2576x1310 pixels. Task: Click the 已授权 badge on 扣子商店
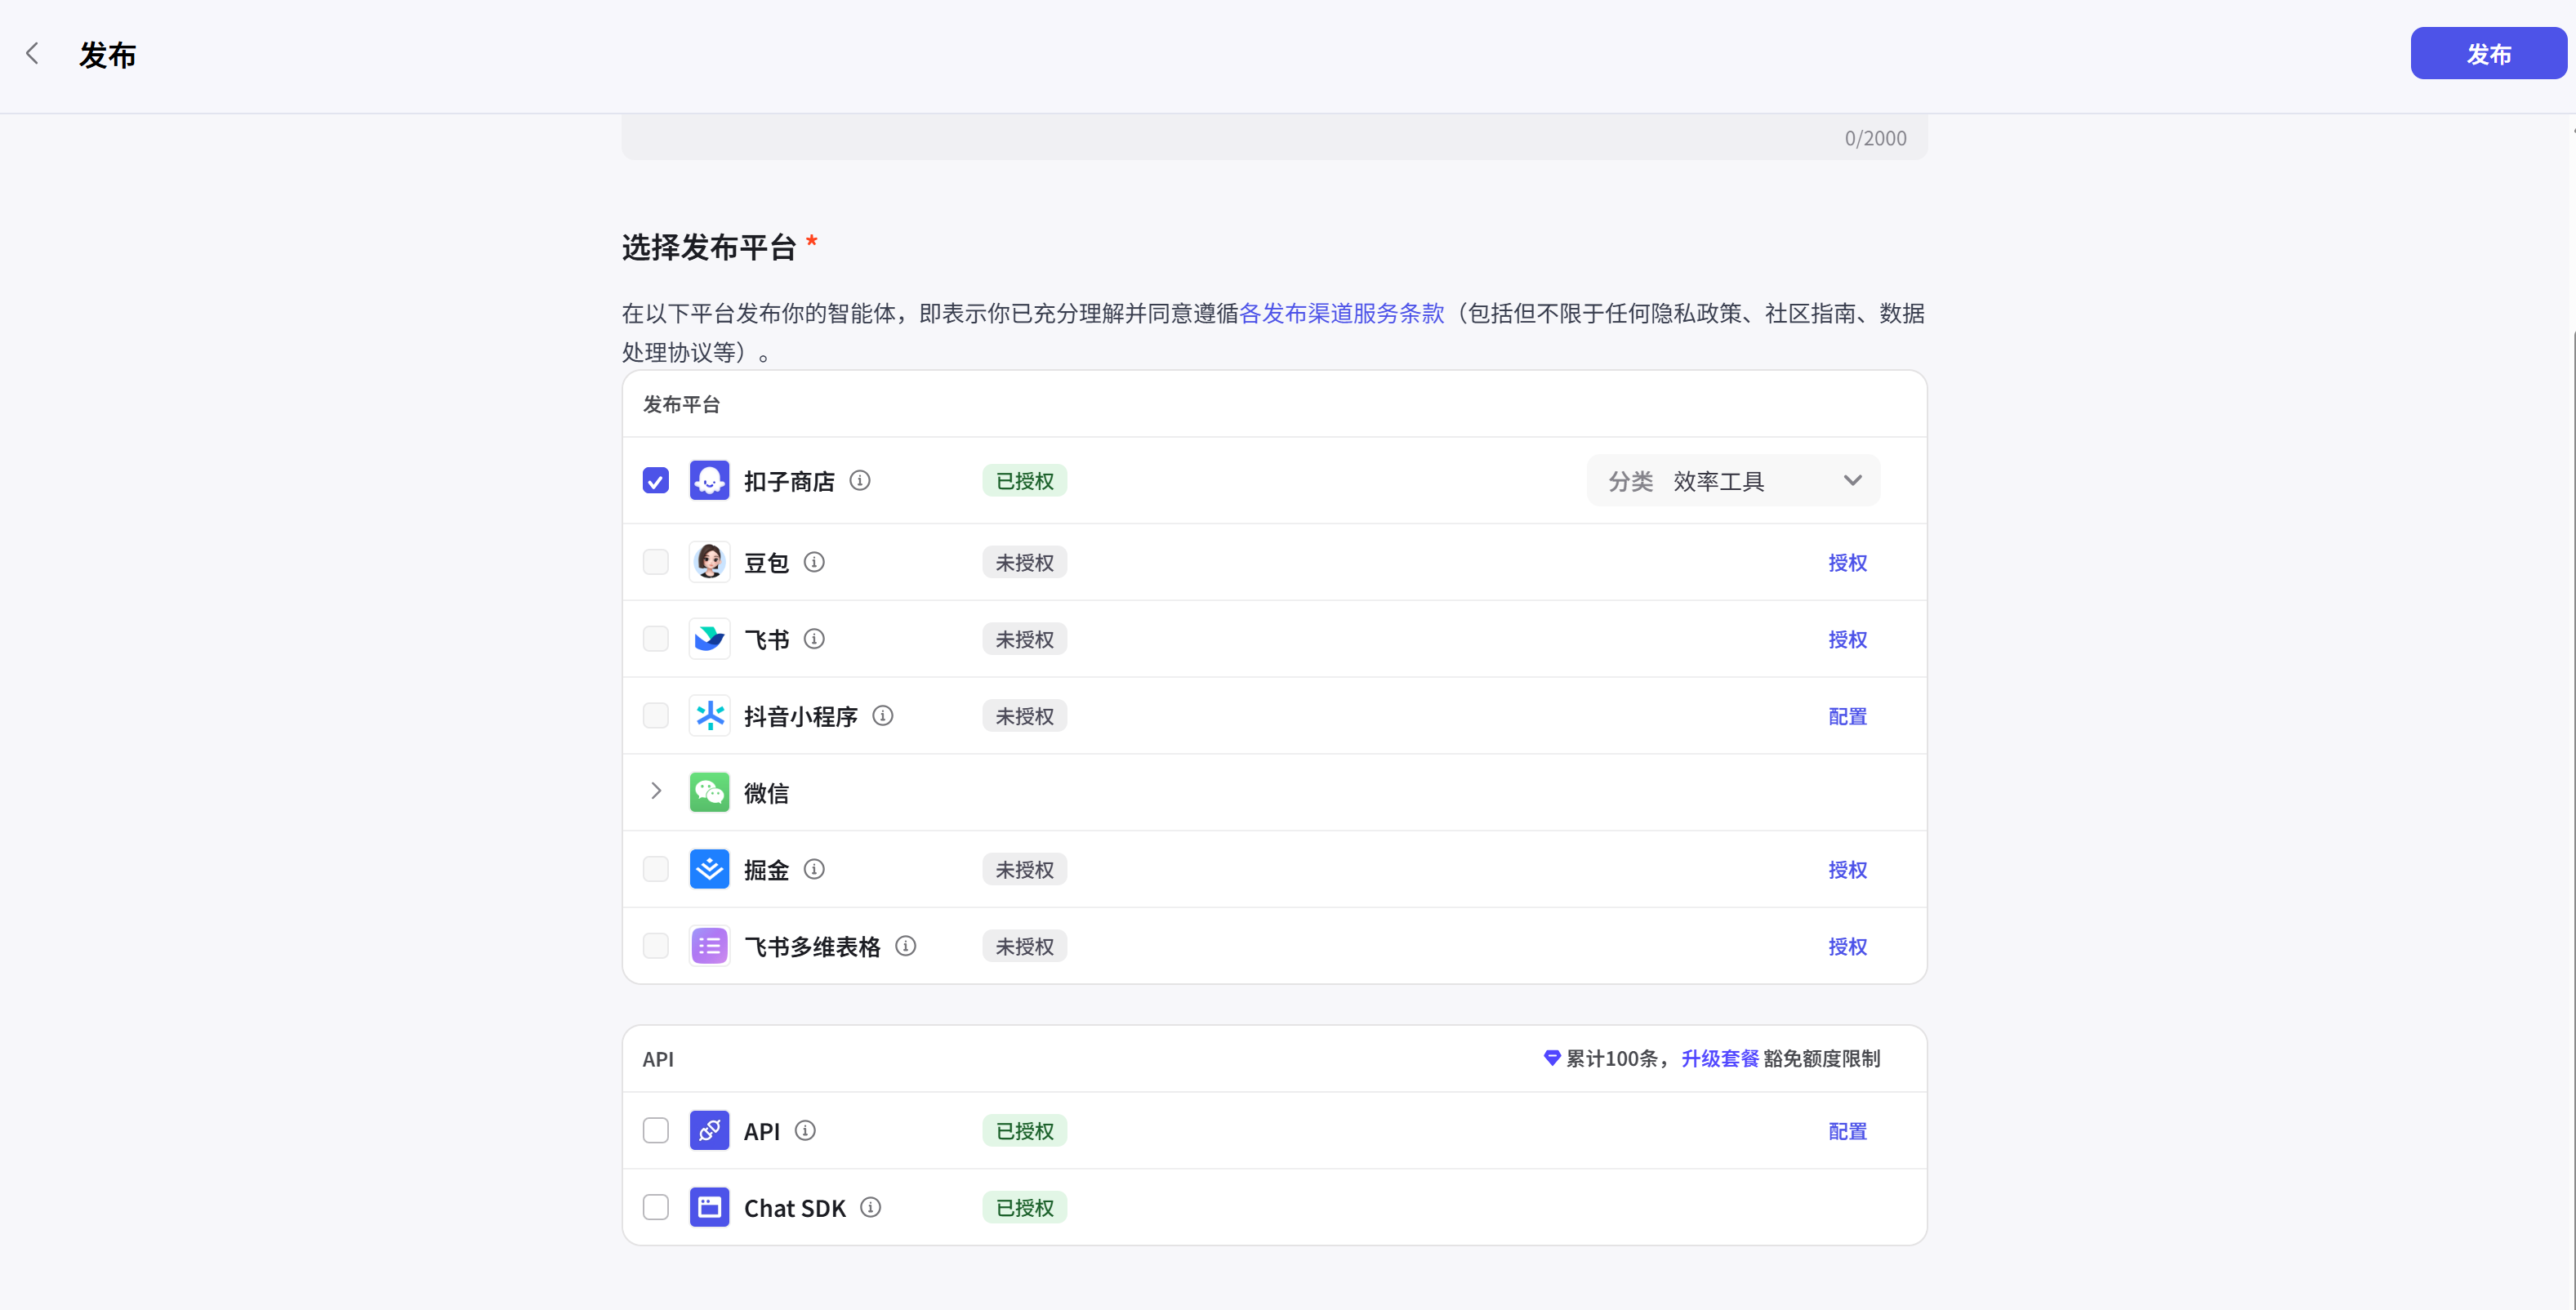(x=1024, y=481)
